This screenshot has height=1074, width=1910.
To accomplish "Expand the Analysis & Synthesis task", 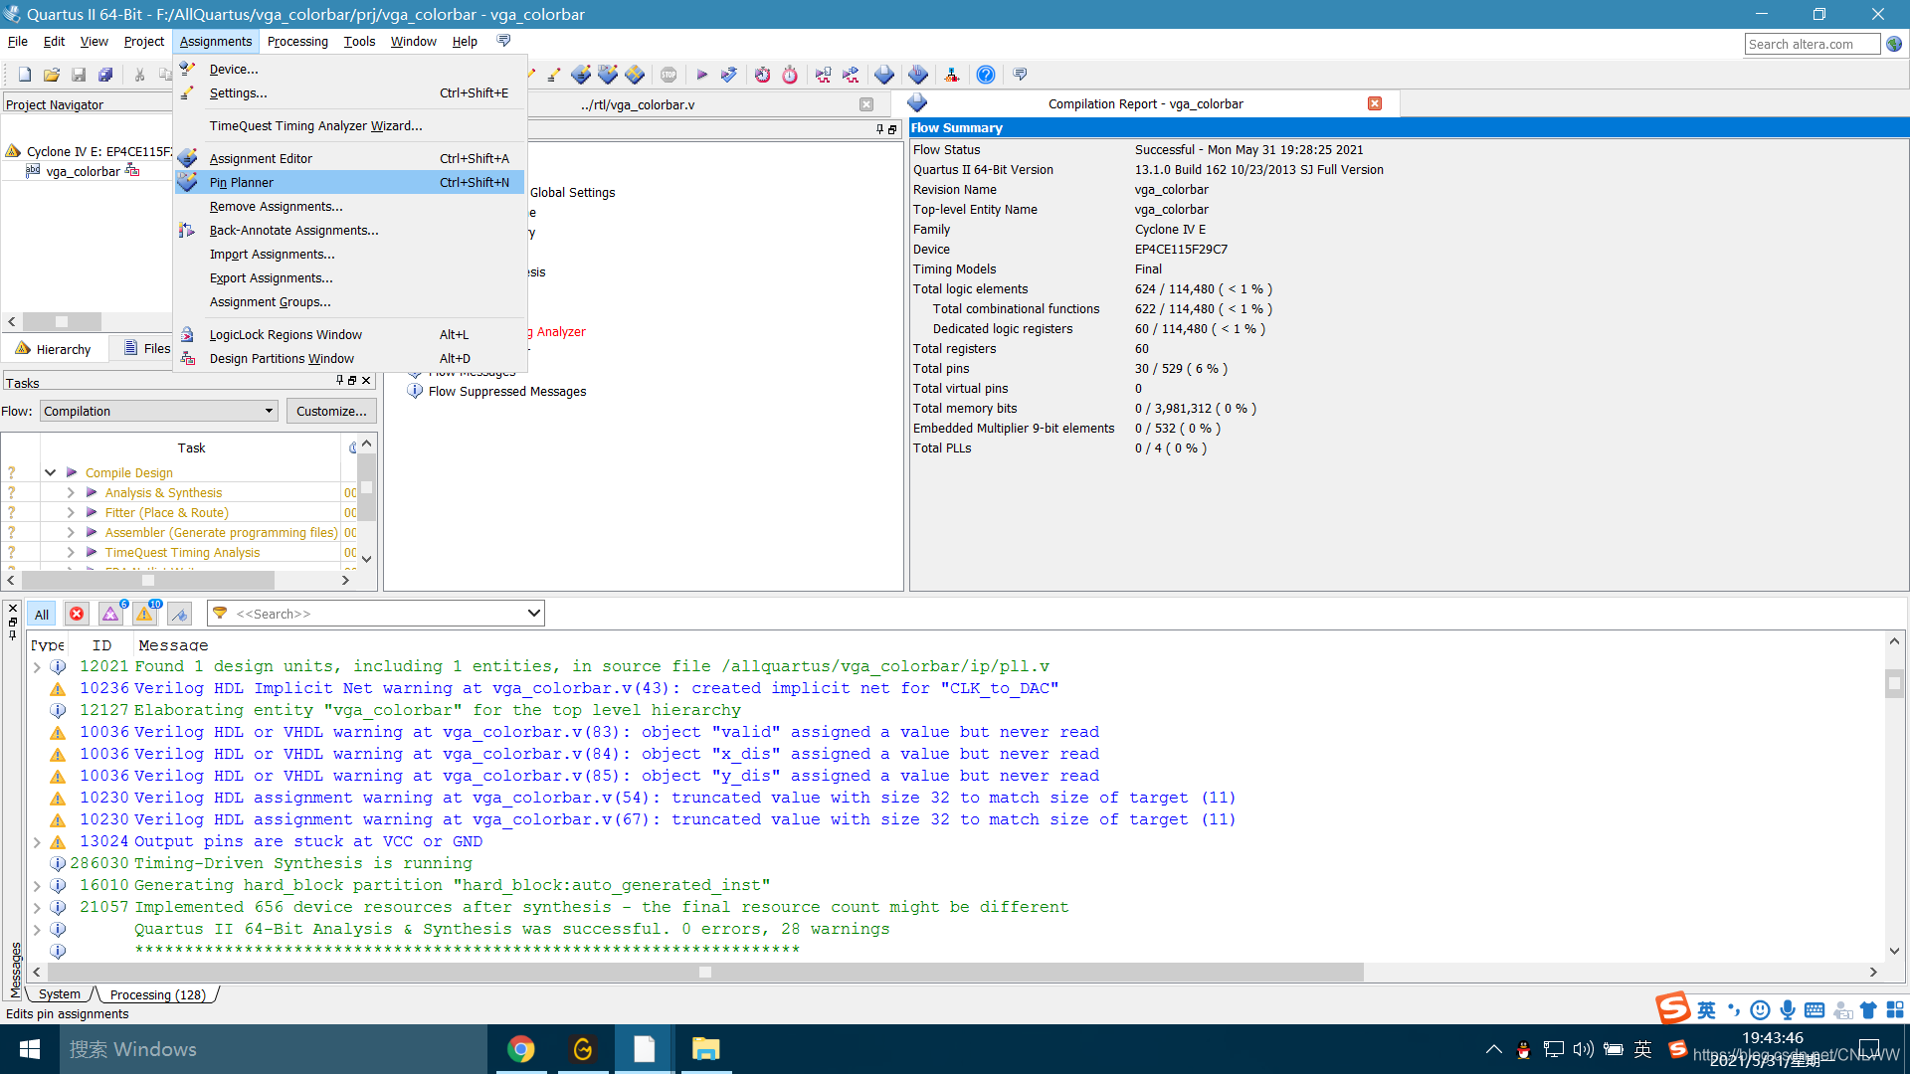I will pyautogui.click(x=71, y=492).
